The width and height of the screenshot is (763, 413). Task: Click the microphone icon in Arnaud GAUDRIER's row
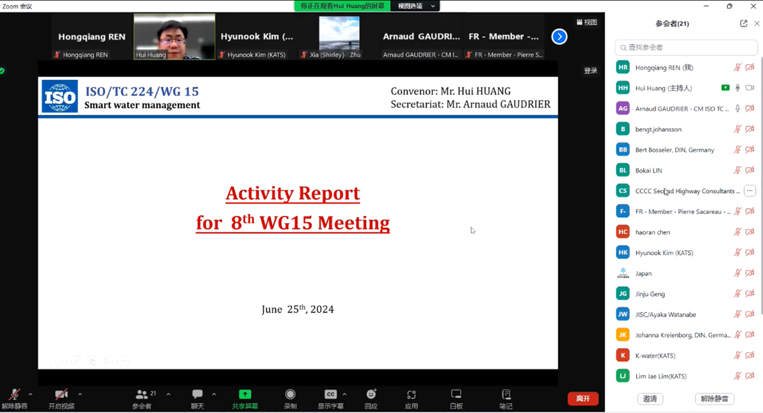pos(738,108)
